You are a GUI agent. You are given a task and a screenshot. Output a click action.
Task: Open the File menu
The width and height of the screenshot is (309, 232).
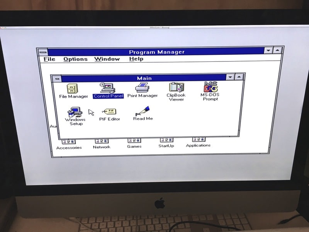tap(49, 59)
